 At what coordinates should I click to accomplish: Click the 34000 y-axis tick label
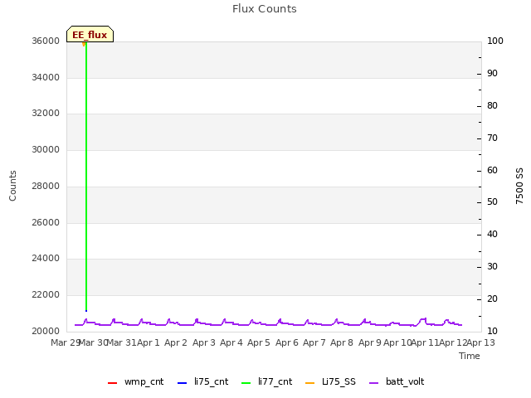click(x=46, y=77)
